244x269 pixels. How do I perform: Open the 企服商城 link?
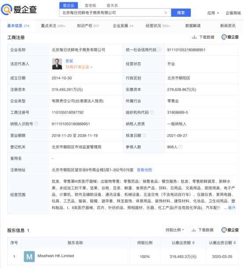[233, 13]
